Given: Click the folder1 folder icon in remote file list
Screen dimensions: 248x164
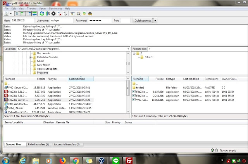Looking at the screenshot, I should 134,88.
